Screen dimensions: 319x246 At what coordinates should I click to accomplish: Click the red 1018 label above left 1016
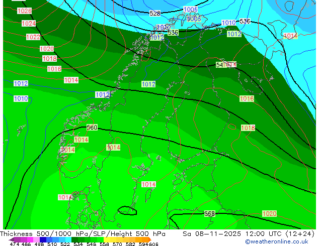pyautogui.click(x=50, y=59)
